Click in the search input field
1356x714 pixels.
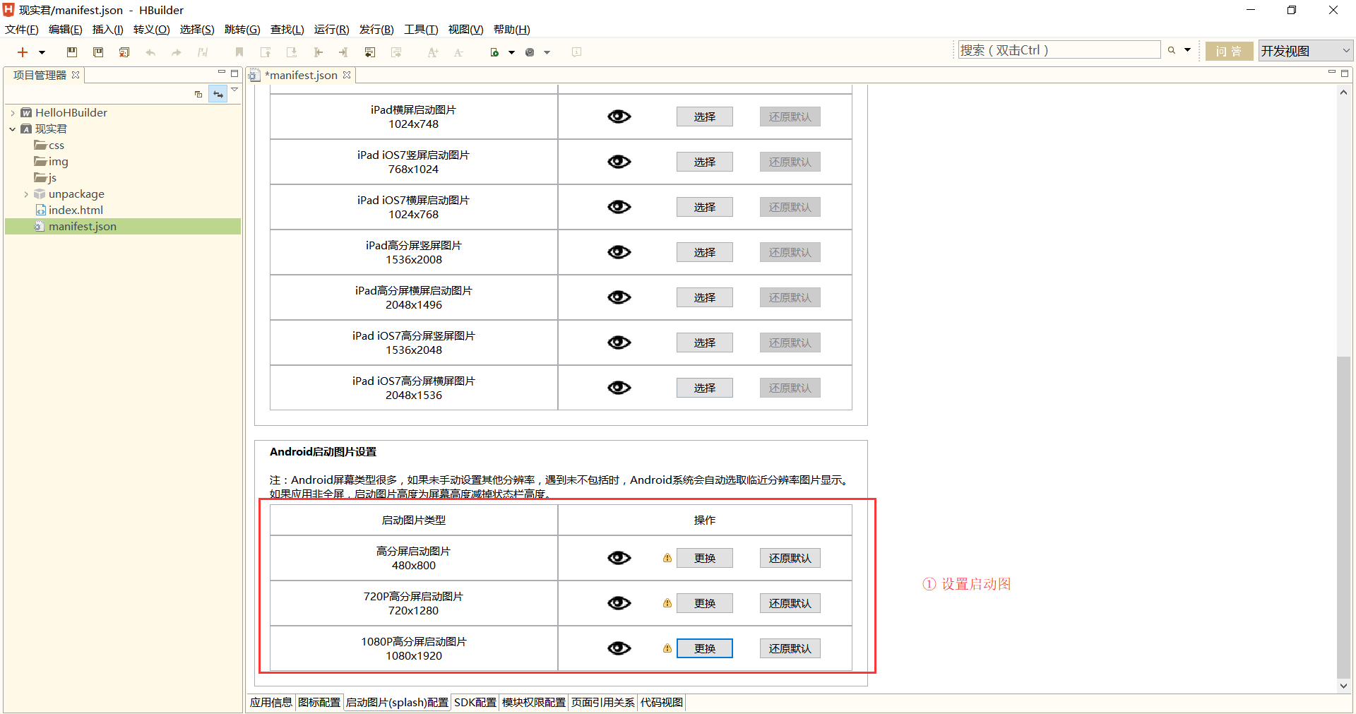click(1059, 50)
